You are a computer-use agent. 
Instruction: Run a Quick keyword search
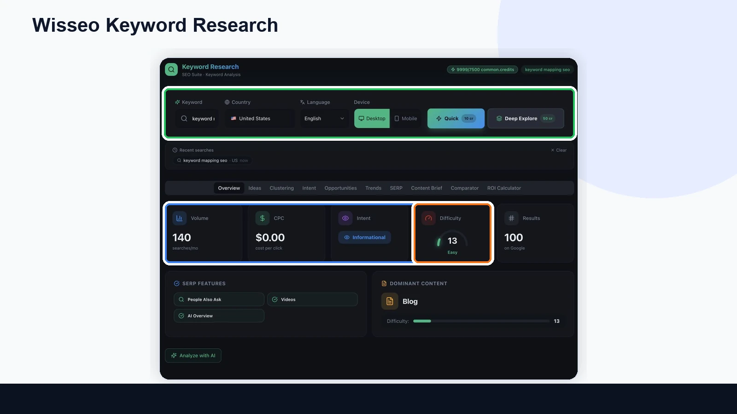[x=456, y=118]
